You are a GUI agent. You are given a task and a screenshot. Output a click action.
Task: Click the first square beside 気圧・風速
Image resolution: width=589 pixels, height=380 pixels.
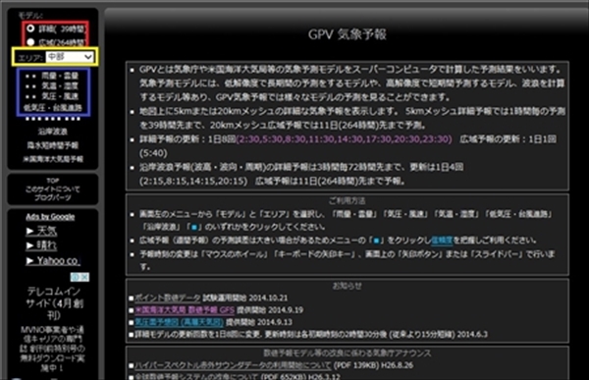click(x=27, y=96)
